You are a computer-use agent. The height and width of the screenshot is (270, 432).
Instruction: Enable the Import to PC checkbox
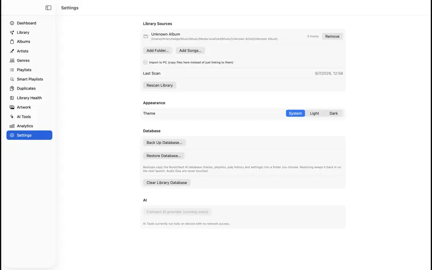click(x=145, y=62)
